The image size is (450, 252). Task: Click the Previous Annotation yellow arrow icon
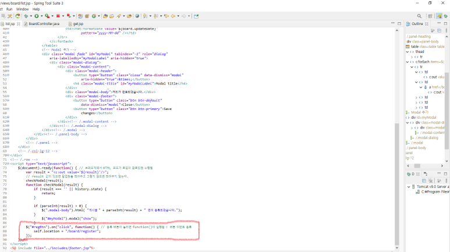pyautogui.click(x=156, y=16)
